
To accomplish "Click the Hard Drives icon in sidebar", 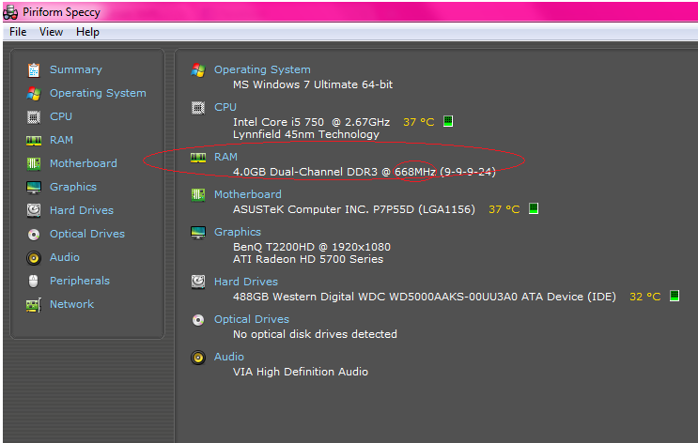I will pyautogui.click(x=34, y=210).
